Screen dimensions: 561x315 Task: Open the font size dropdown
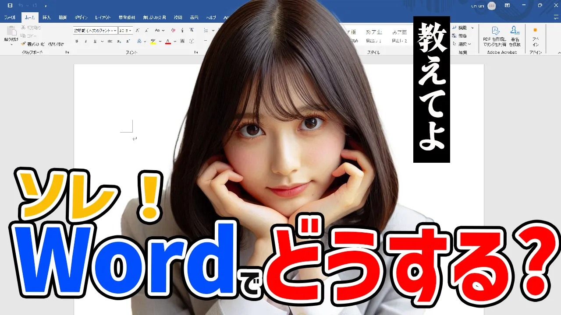pyautogui.click(x=130, y=31)
